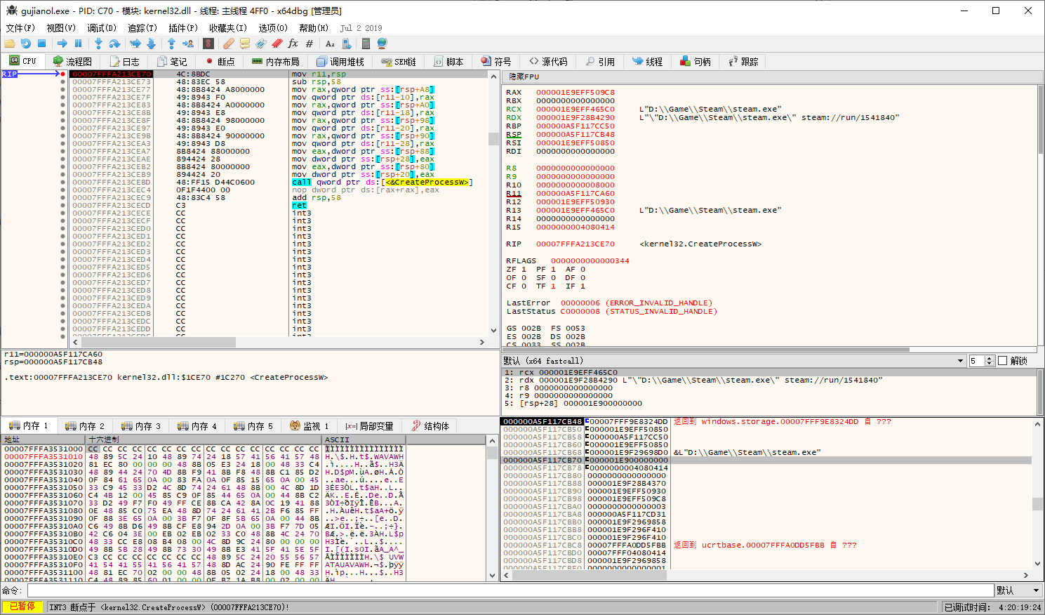Open patches with the bandage icon
The height and width of the screenshot is (615, 1045).
coord(229,44)
